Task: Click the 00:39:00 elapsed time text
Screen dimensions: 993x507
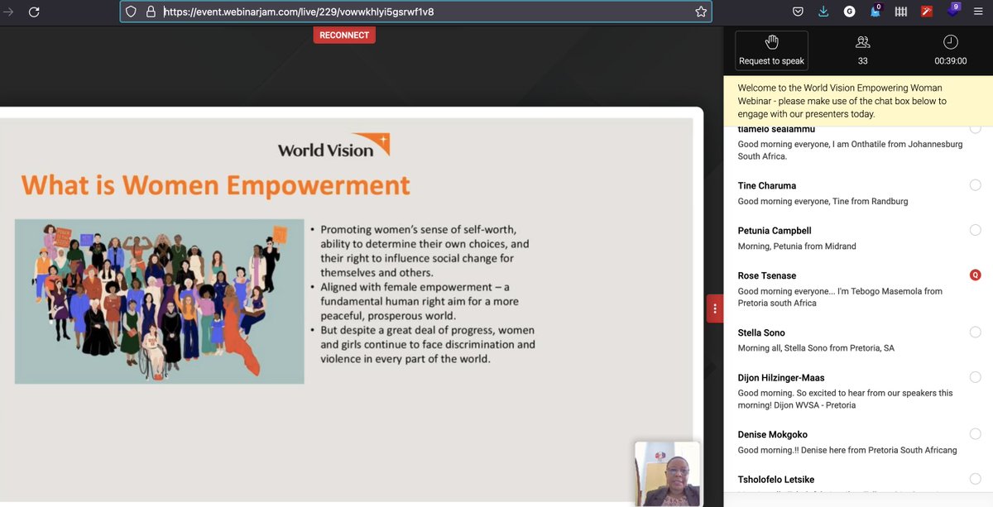Action: (951, 61)
